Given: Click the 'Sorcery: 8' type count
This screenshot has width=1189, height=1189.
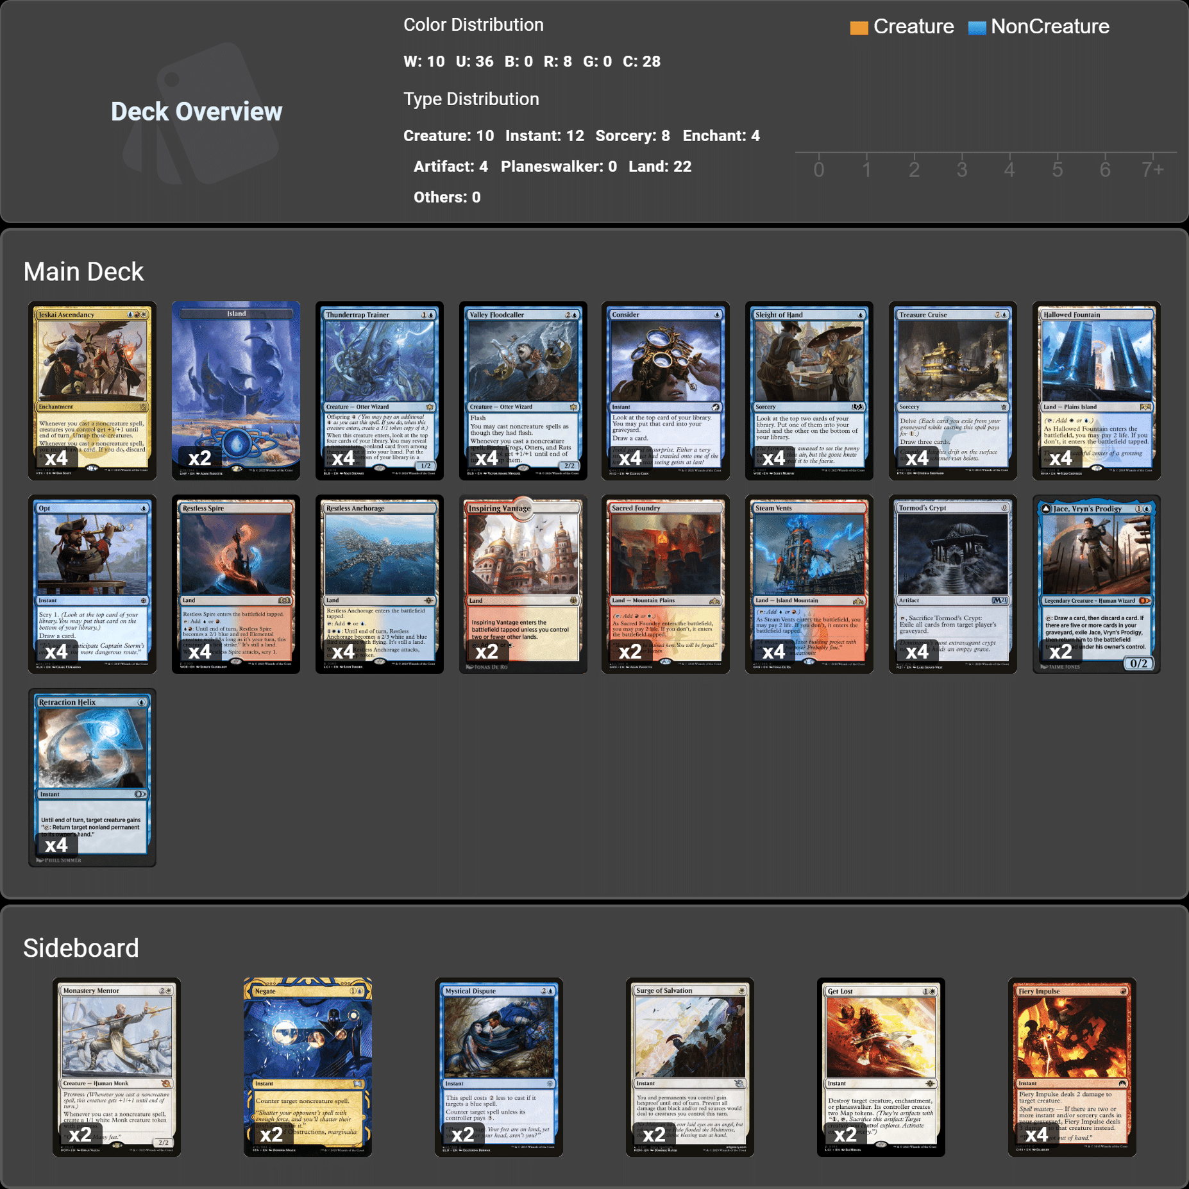Looking at the screenshot, I should (x=632, y=136).
